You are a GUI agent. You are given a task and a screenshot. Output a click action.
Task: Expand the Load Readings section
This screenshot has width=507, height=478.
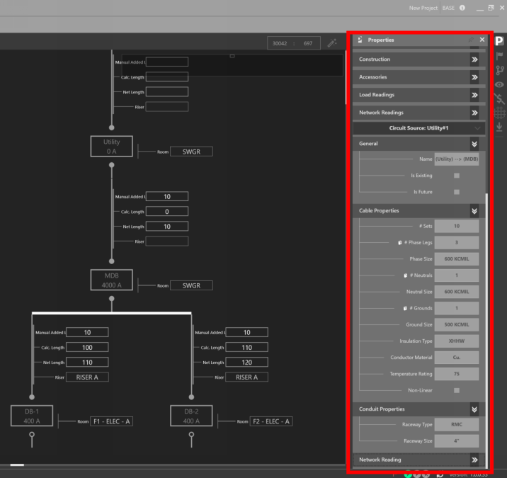(x=474, y=95)
